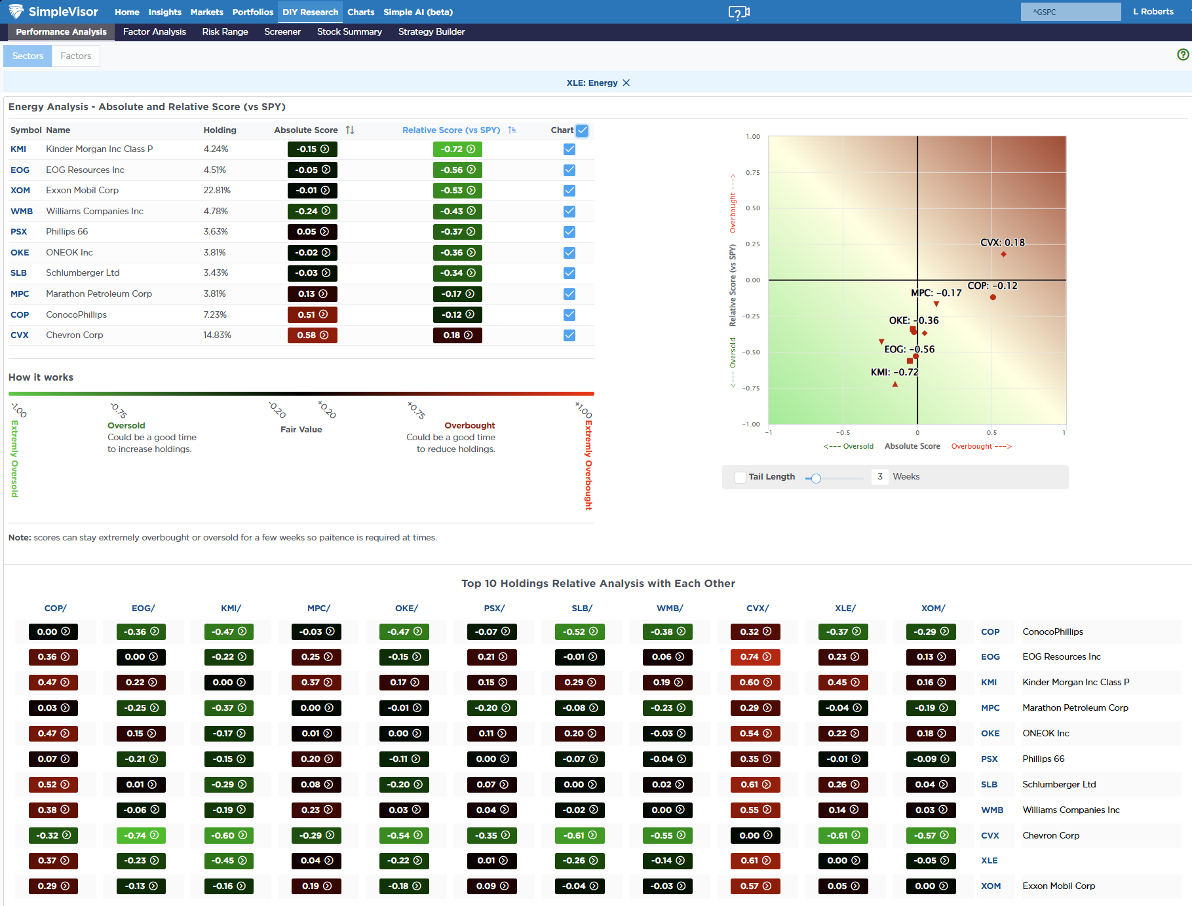Toggle the Chart header select-all checkbox
The width and height of the screenshot is (1192, 906).
(582, 130)
